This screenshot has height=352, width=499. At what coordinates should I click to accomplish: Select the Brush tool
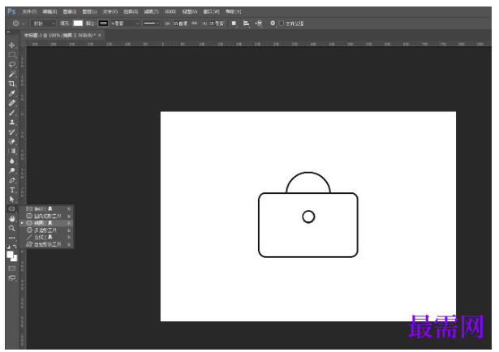(12, 113)
